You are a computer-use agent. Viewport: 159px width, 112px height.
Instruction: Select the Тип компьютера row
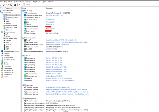[56, 13]
